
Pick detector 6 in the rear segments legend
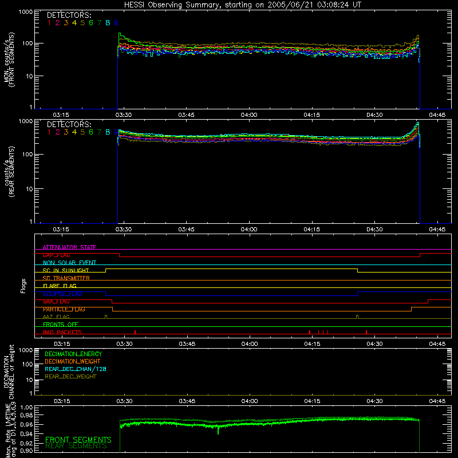91,132
